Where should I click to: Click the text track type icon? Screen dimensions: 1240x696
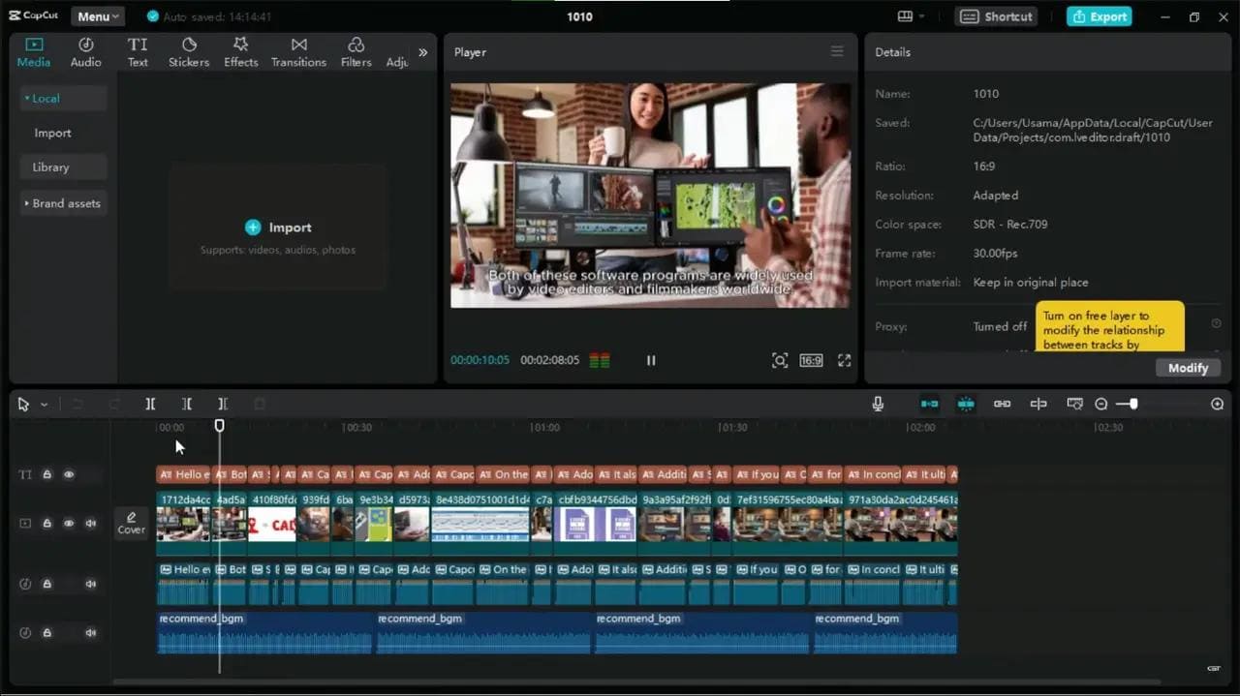point(25,474)
